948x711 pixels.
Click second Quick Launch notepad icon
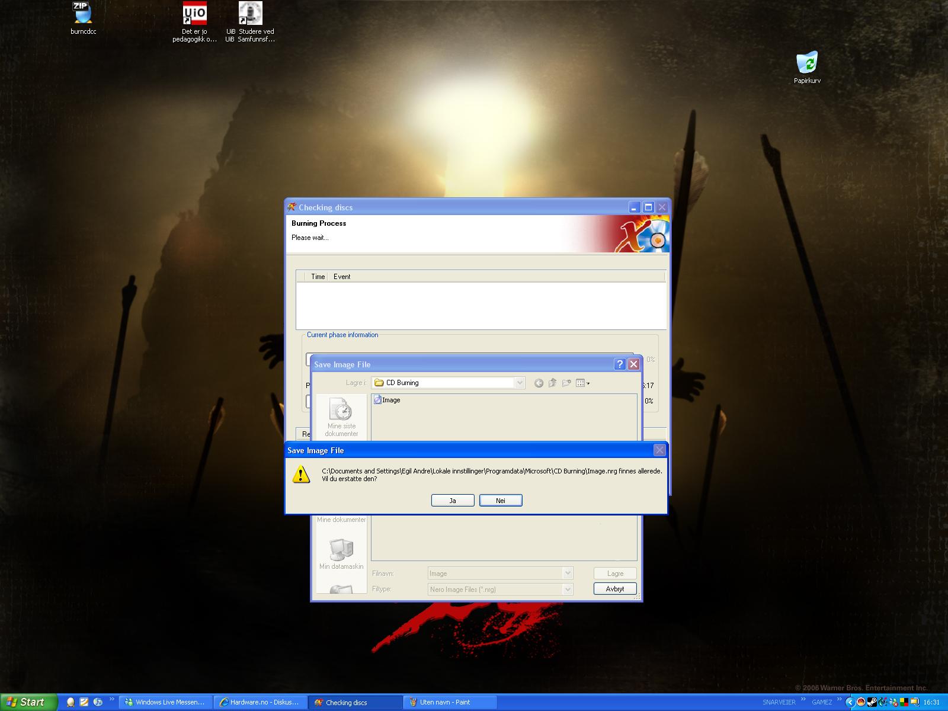[84, 702]
